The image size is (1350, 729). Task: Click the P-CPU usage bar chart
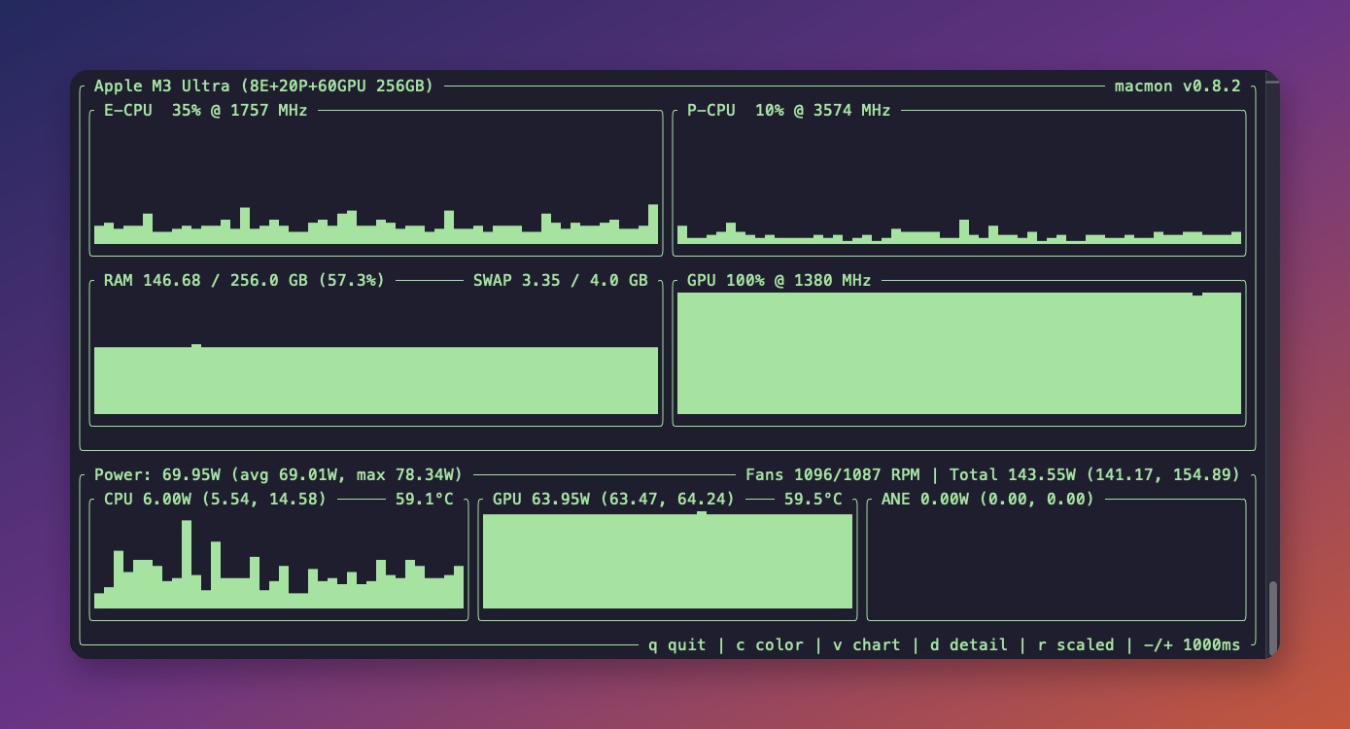pyautogui.click(x=959, y=231)
